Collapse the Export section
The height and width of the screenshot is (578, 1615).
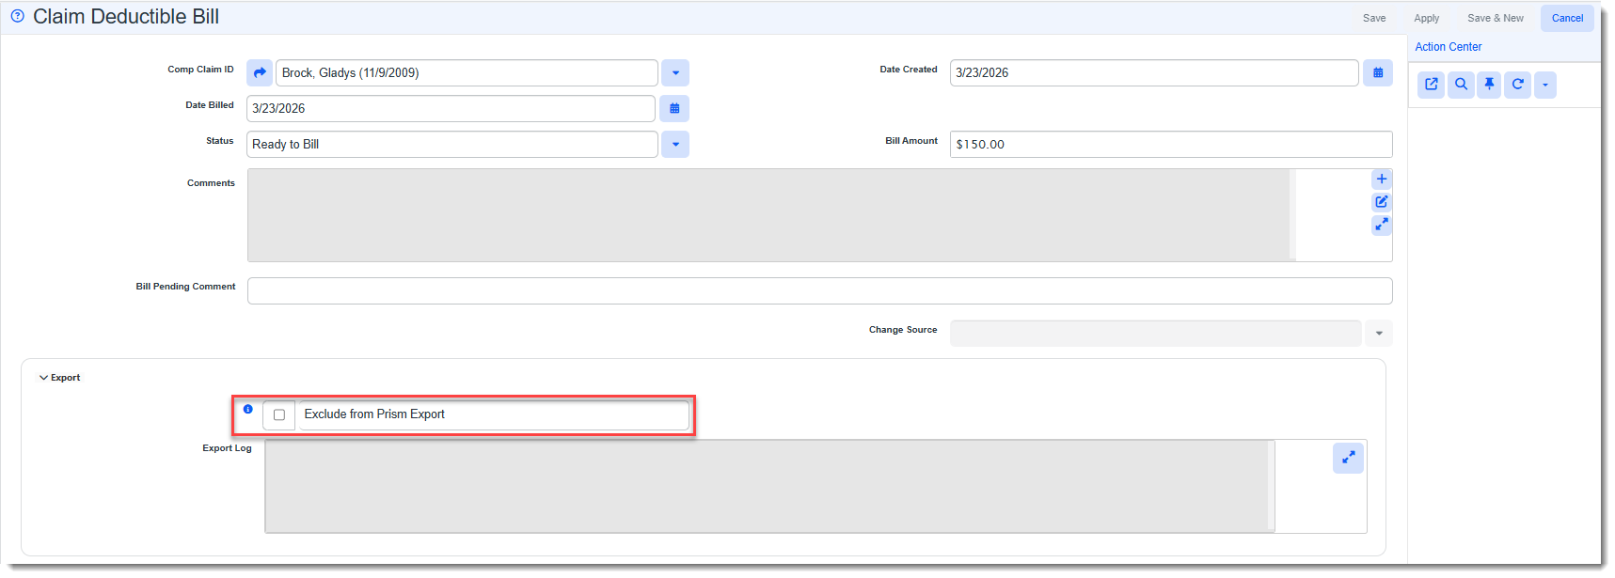tap(44, 378)
